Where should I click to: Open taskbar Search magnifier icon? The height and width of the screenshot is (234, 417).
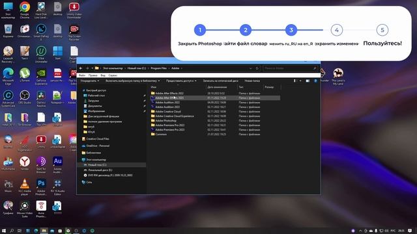tap(12, 231)
